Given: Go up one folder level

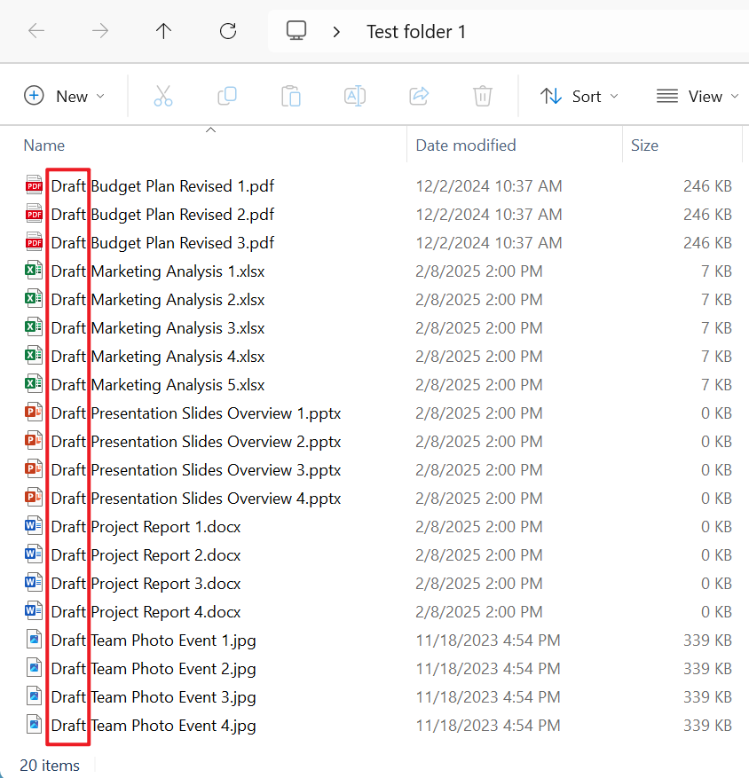Looking at the screenshot, I should [163, 31].
